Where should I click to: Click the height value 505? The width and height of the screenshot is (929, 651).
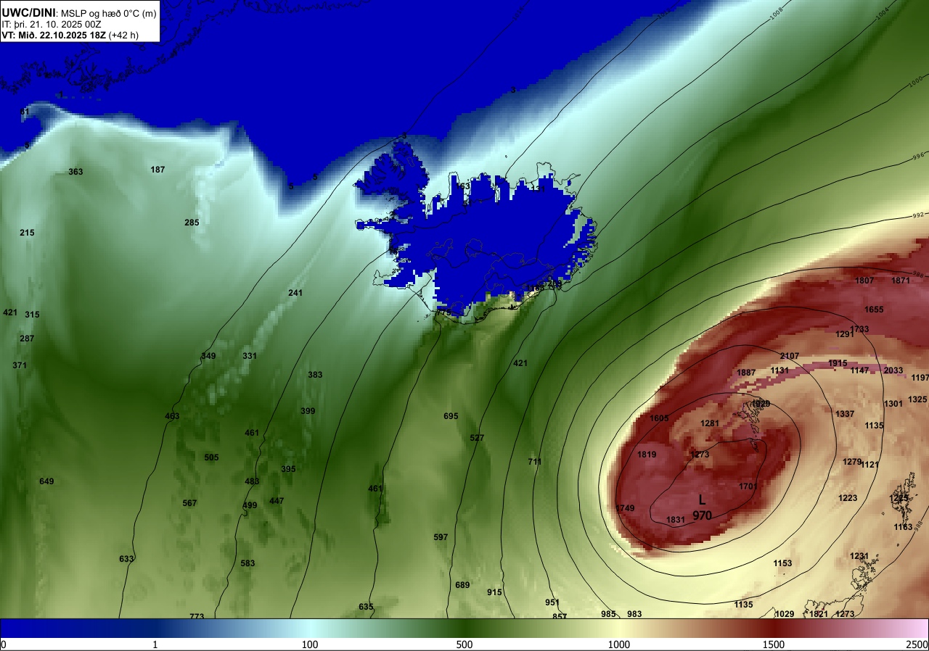[x=211, y=457]
